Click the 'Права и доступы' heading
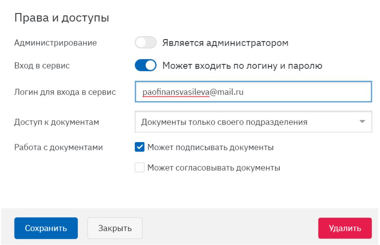 tap(62, 18)
